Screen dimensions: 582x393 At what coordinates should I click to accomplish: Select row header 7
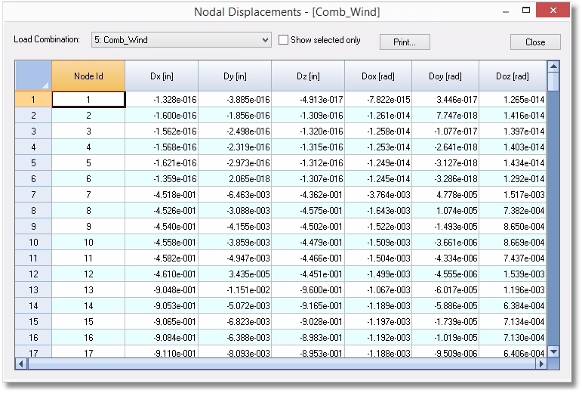[33, 195]
